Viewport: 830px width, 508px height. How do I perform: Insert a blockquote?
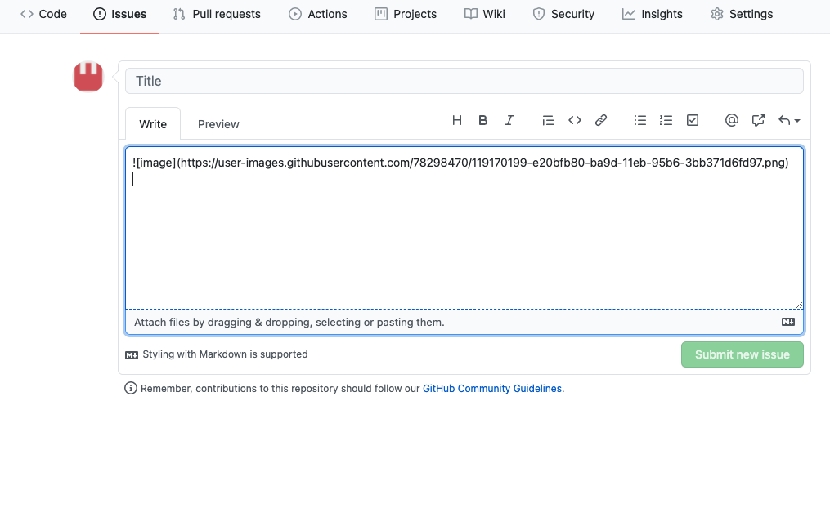coord(549,120)
